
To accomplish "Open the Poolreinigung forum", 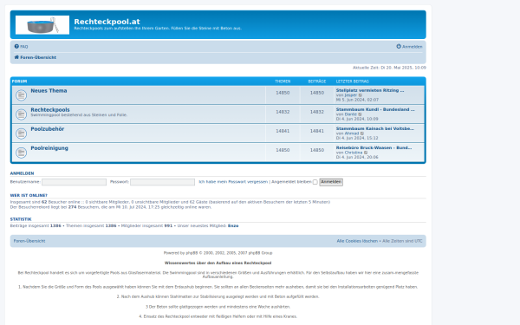I will click(x=49, y=148).
